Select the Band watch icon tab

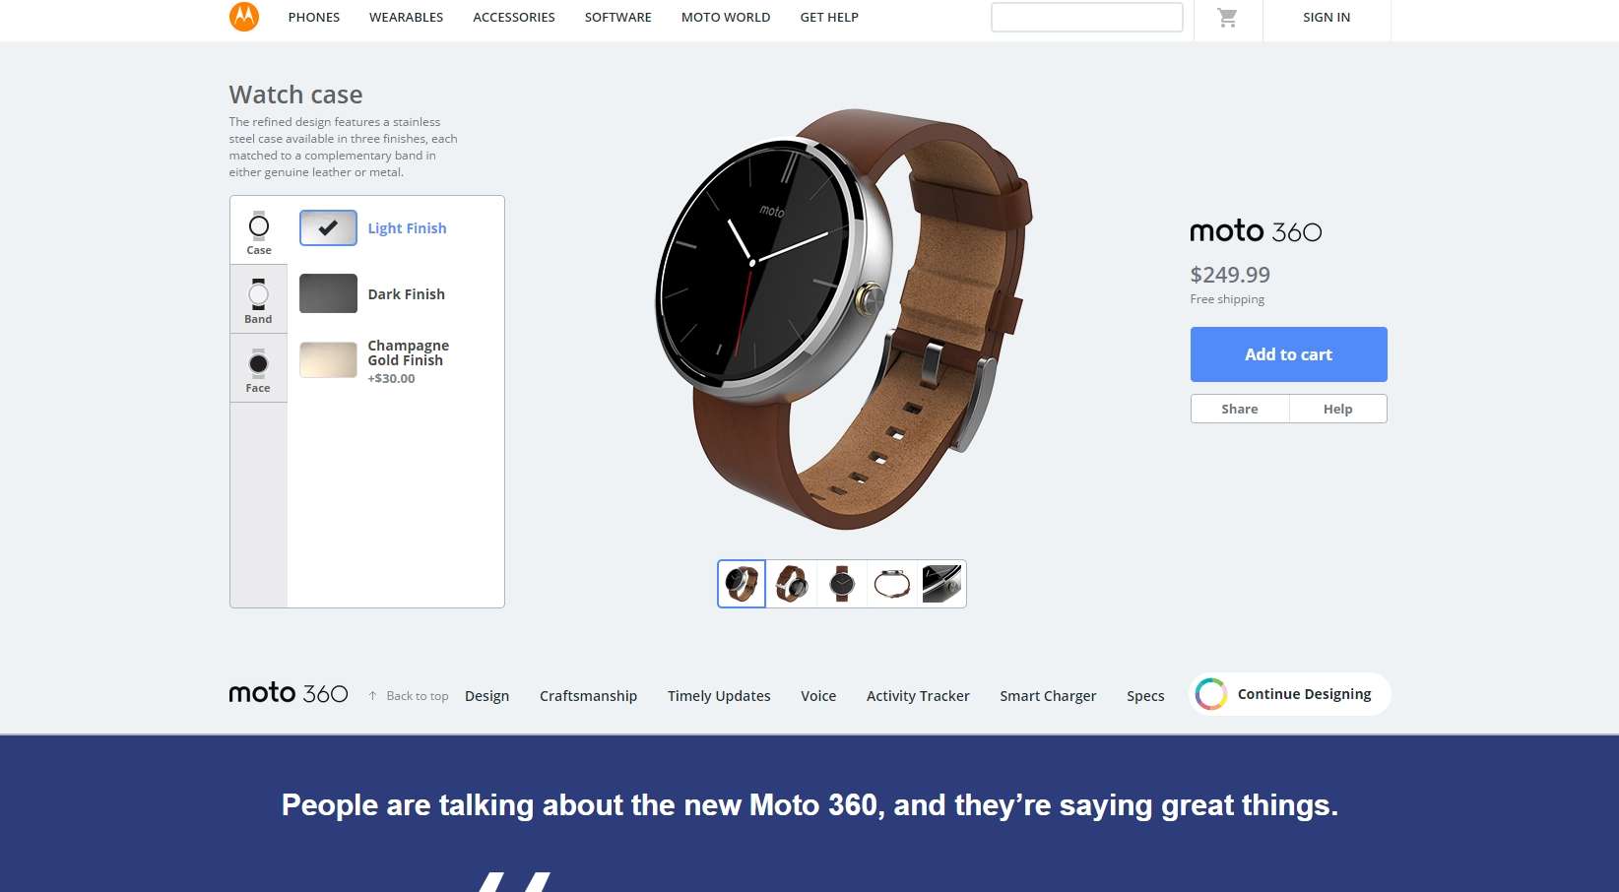(259, 299)
